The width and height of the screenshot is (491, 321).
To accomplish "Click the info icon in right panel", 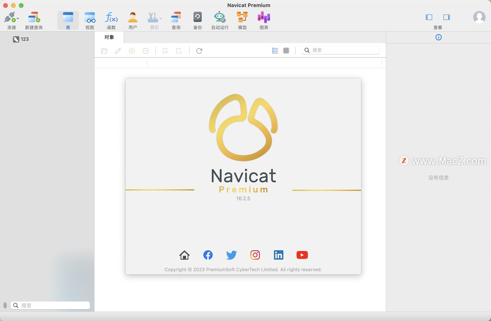I will tap(438, 37).
